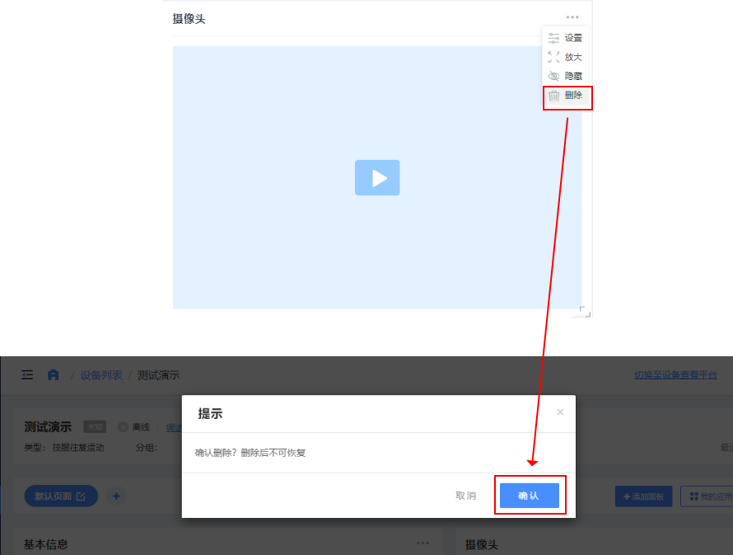This screenshot has width=733, height=555.
Task: Click the resize handle at panel corner
Action: [x=585, y=311]
